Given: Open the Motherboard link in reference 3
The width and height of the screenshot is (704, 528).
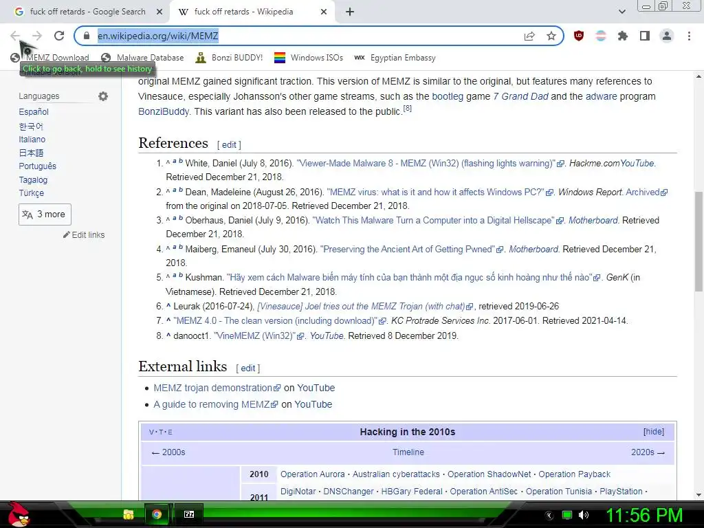Looking at the screenshot, I should coord(593,221).
